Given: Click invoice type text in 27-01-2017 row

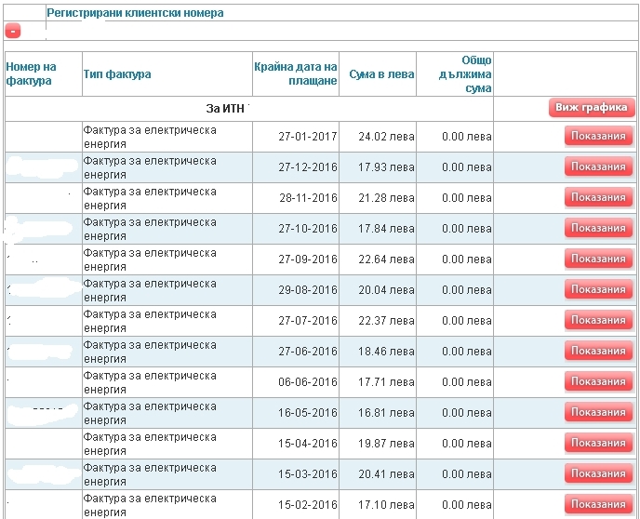Looking at the screenshot, I should pyautogui.click(x=150, y=137).
